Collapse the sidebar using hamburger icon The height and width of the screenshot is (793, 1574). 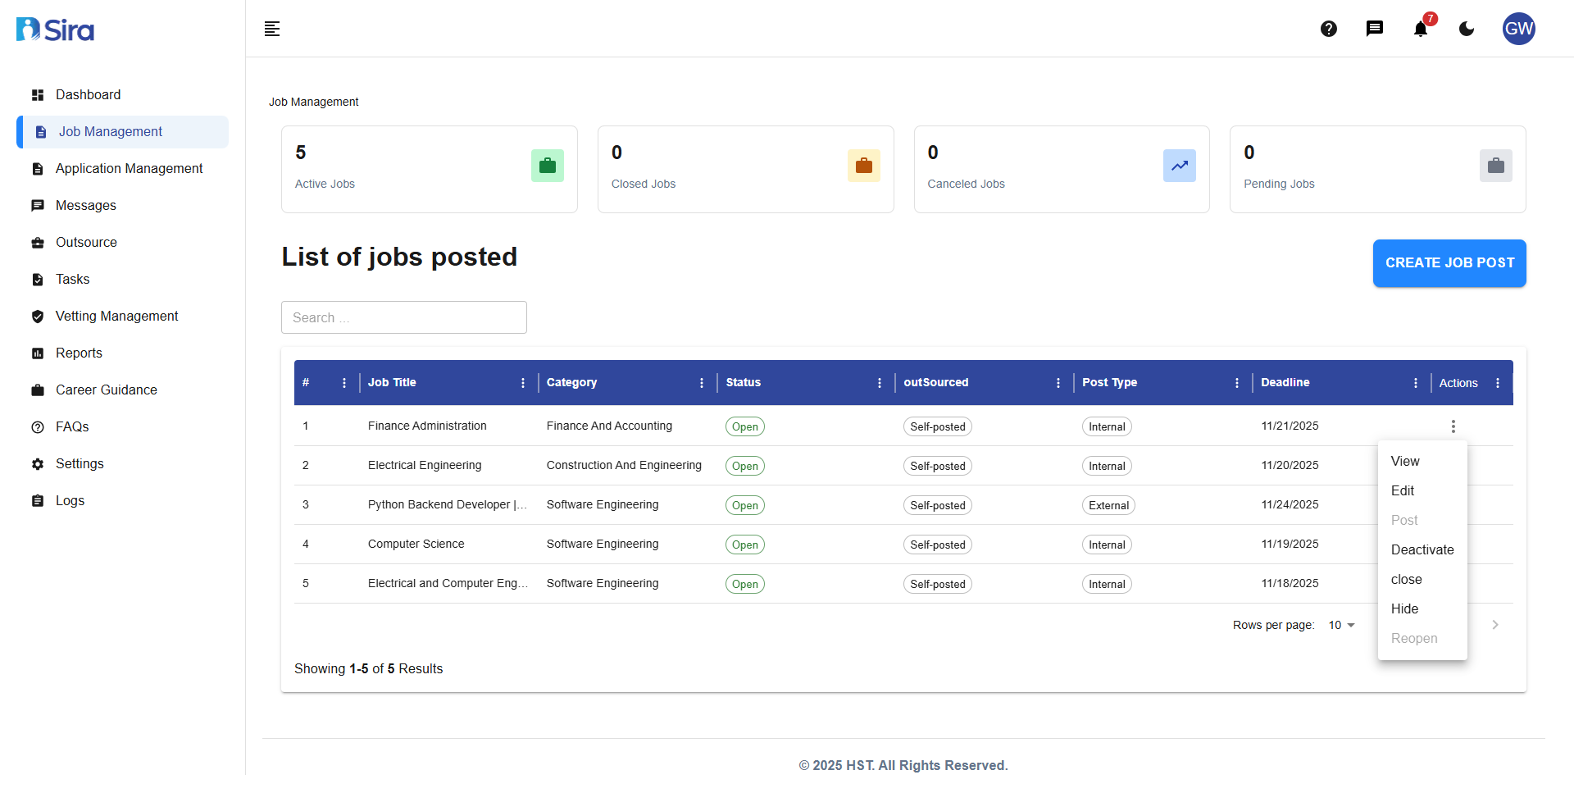[x=272, y=30]
